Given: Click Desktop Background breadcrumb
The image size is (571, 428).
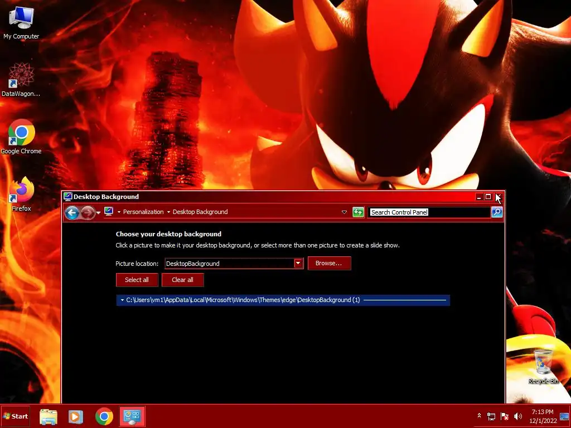Looking at the screenshot, I should [x=200, y=212].
